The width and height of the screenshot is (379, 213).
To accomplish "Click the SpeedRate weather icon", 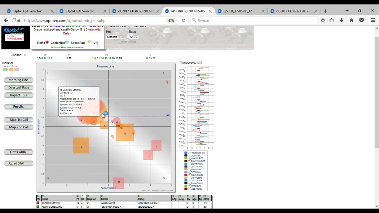I will 89,42.
